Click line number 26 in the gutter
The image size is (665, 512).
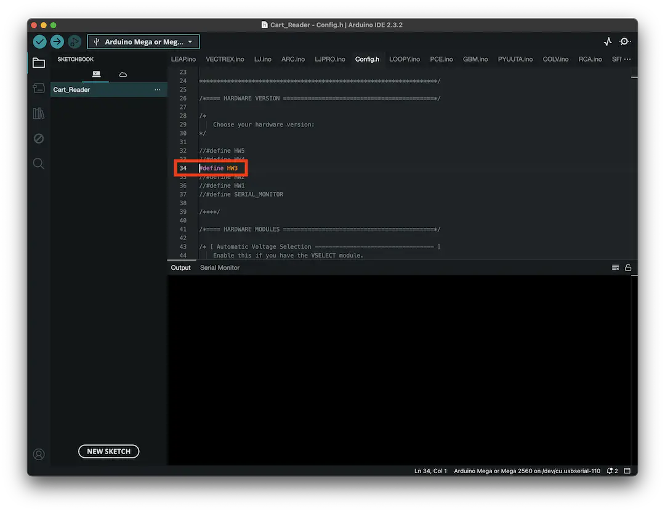(183, 99)
